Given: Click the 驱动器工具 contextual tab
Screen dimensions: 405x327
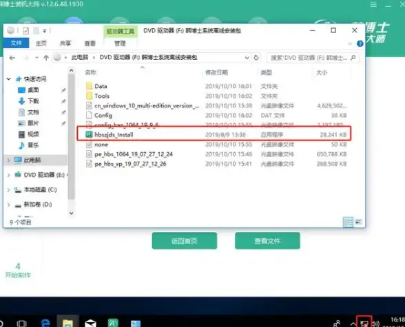Looking at the screenshot, I should click(x=121, y=32).
